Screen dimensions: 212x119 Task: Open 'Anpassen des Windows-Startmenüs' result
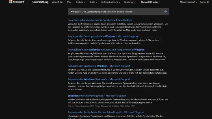point(99,79)
